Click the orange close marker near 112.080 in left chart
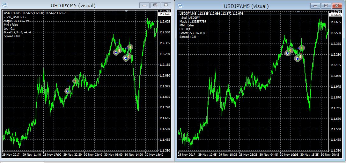The width and height of the screenshot is (346, 163). 75,81
